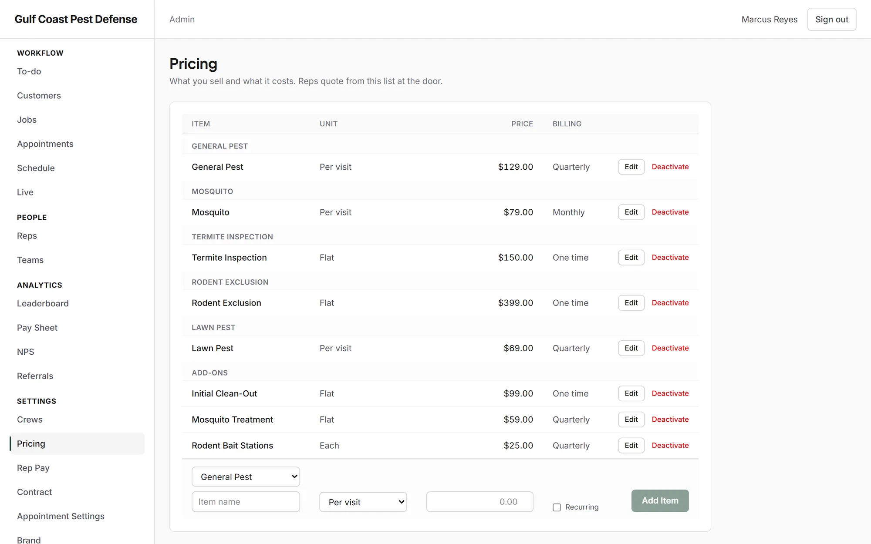This screenshot has height=544, width=871.
Task: Edit Rodent Bait Stations
Action: [631, 446]
